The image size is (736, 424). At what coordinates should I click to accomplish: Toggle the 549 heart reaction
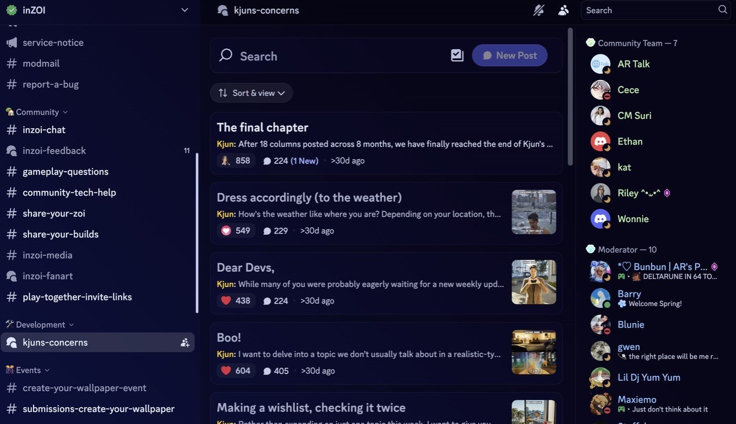point(236,230)
